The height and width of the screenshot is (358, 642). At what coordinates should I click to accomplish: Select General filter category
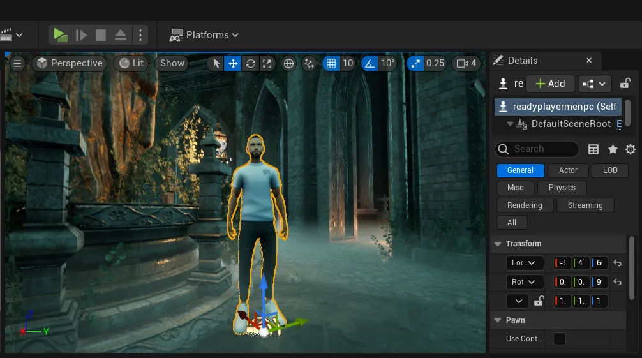(x=520, y=170)
